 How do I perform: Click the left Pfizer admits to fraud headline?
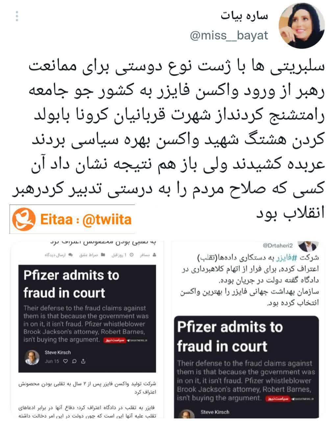[71, 284]
